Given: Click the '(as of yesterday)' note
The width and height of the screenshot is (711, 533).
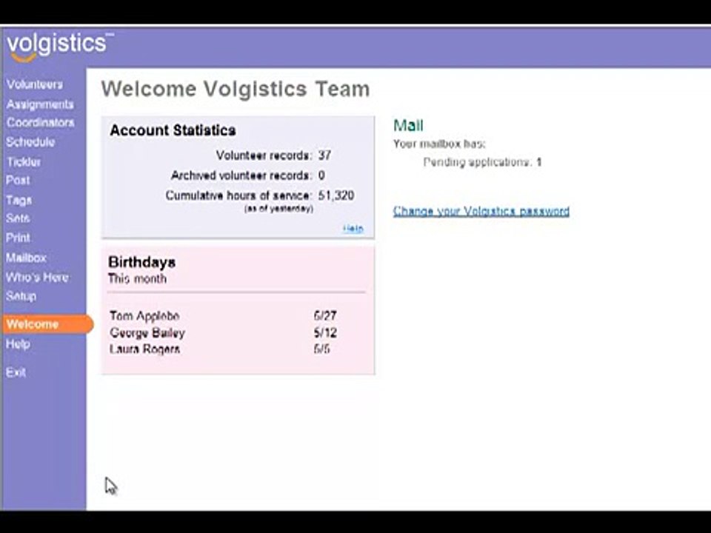Looking at the screenshot, I should point(279,209).
